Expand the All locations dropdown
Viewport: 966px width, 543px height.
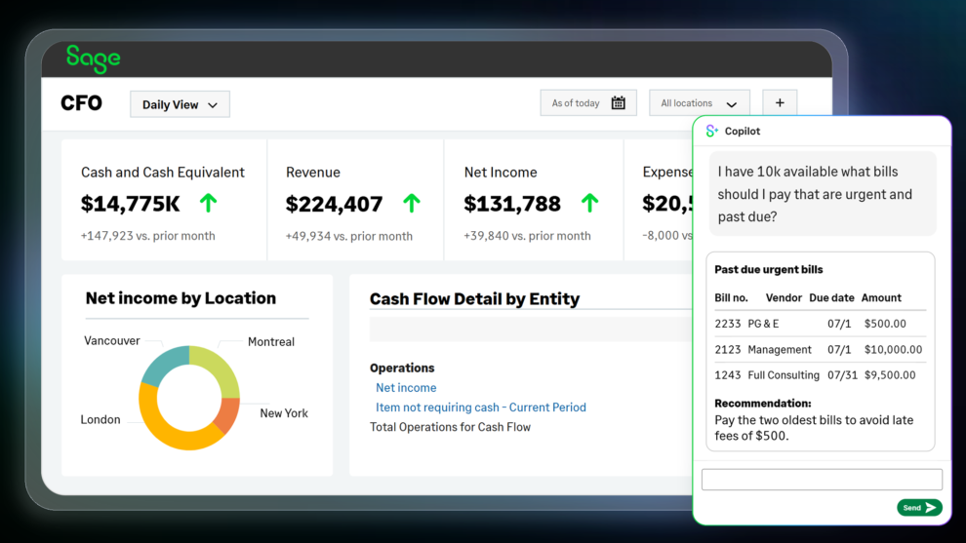click(x=700, y=102)
